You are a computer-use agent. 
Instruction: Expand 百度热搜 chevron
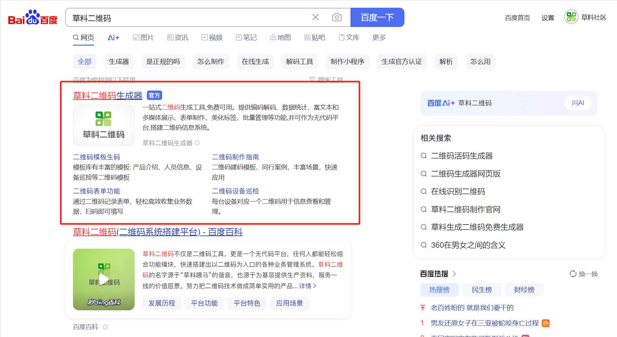coord(454,274)
